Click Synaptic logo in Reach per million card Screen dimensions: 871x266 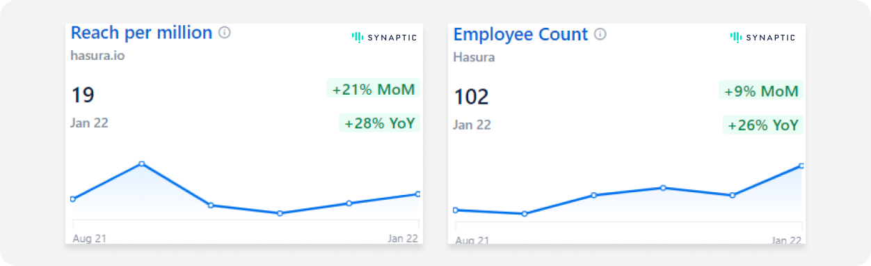point(384,37)
